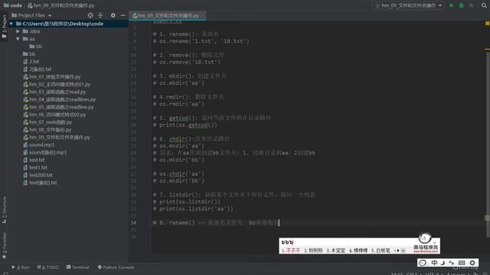490x275 pixels.
Task: Open the Python Console tool window
Action: [116, 267]
